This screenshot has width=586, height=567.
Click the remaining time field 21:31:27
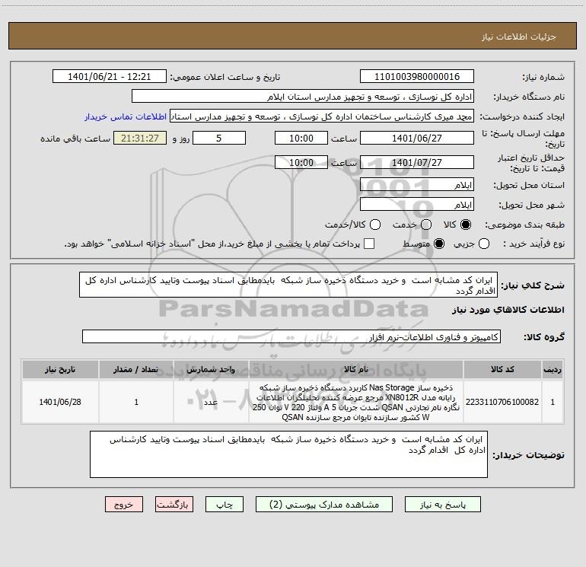tap(140, 138)
